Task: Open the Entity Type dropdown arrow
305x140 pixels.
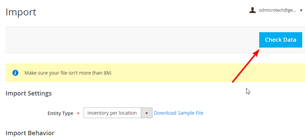Action: [x=146, y=113]
